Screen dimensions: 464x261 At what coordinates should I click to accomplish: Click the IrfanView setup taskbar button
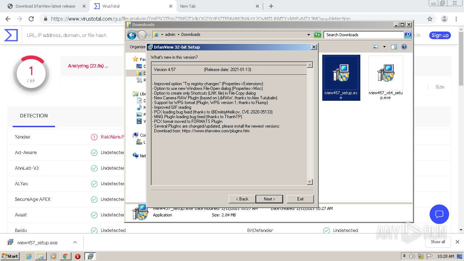click(90, 256)
